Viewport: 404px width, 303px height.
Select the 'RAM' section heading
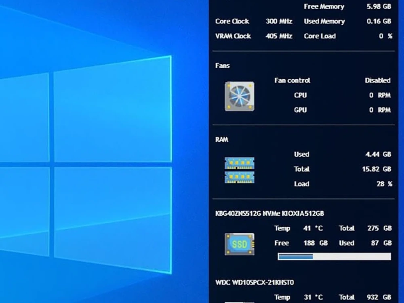pos(221,140)
